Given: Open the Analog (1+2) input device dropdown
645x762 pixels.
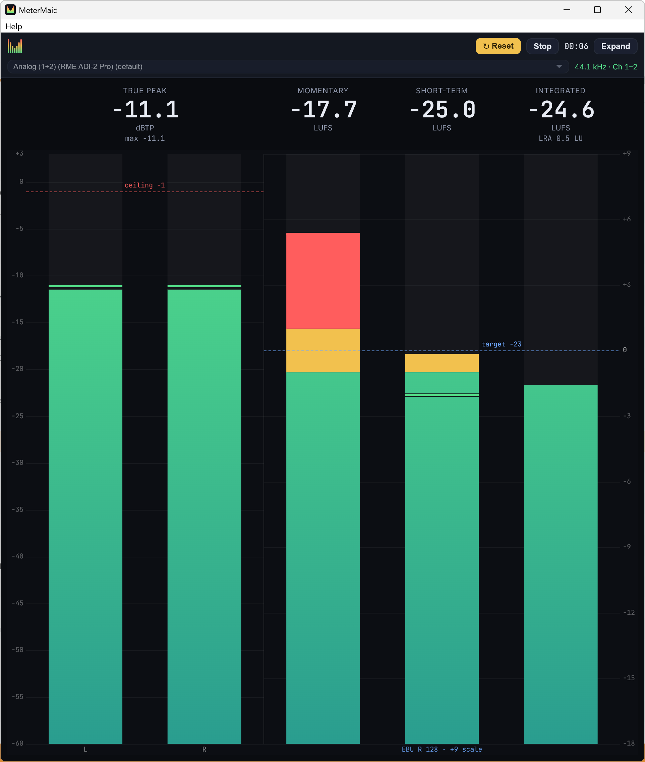Looking at the screenshot, I should click(x=288, y=67).
